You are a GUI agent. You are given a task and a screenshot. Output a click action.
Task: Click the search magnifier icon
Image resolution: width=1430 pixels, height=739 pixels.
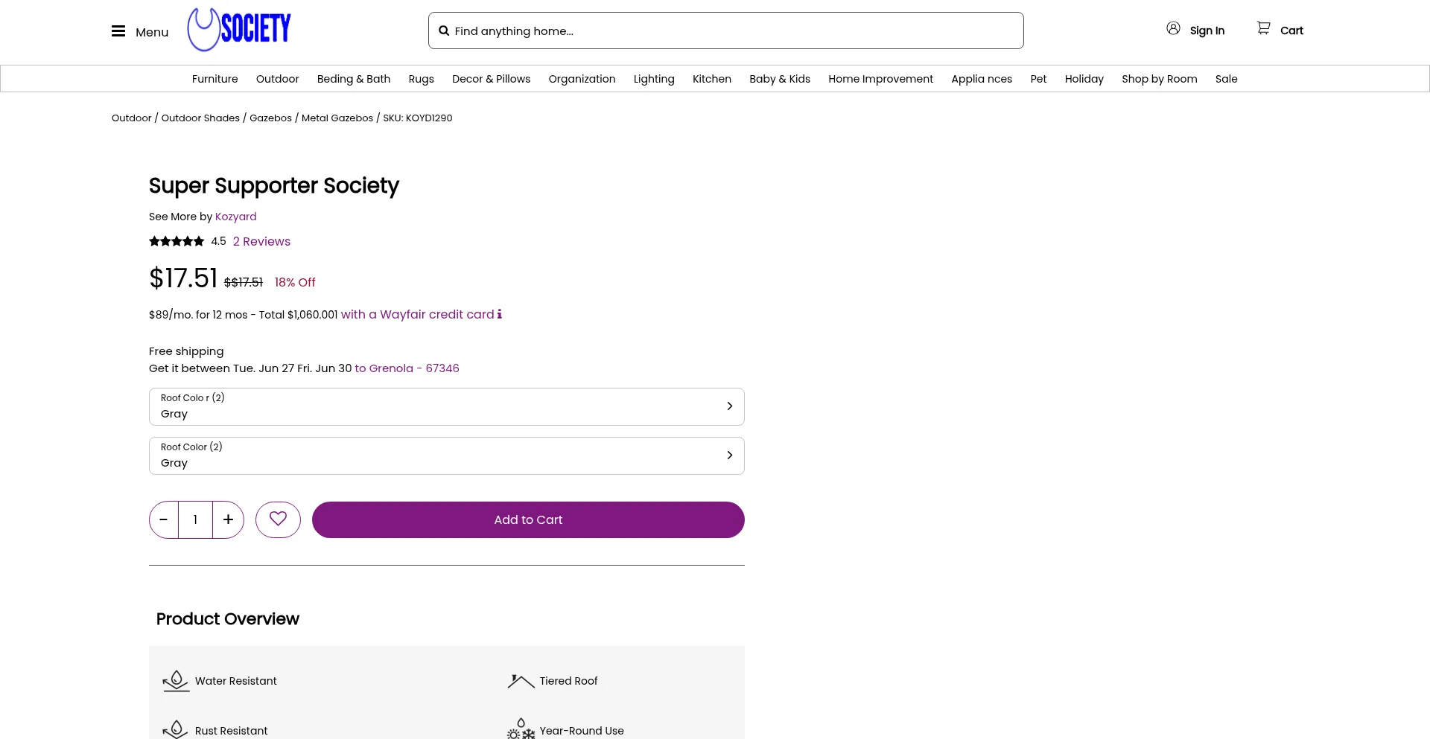444,31
